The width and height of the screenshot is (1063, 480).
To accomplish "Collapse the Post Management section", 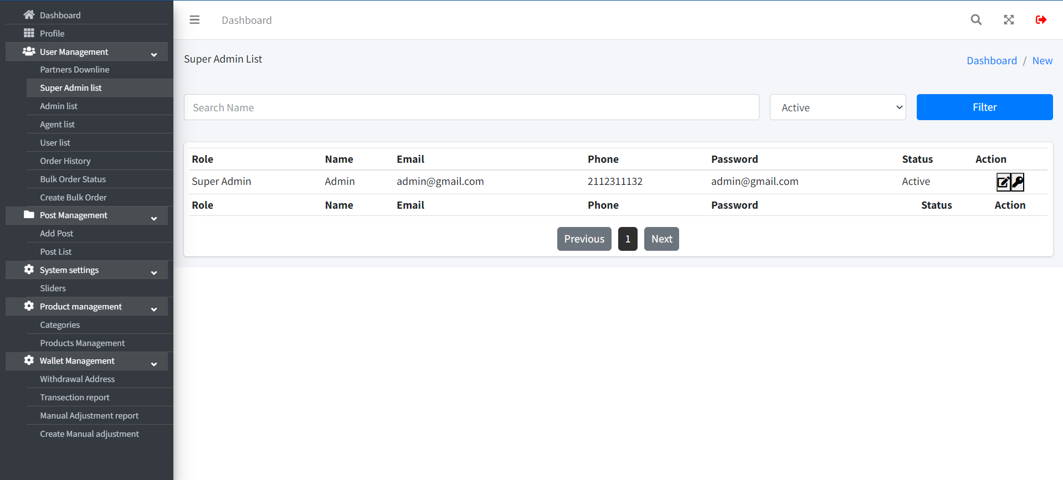I will 154,218.
